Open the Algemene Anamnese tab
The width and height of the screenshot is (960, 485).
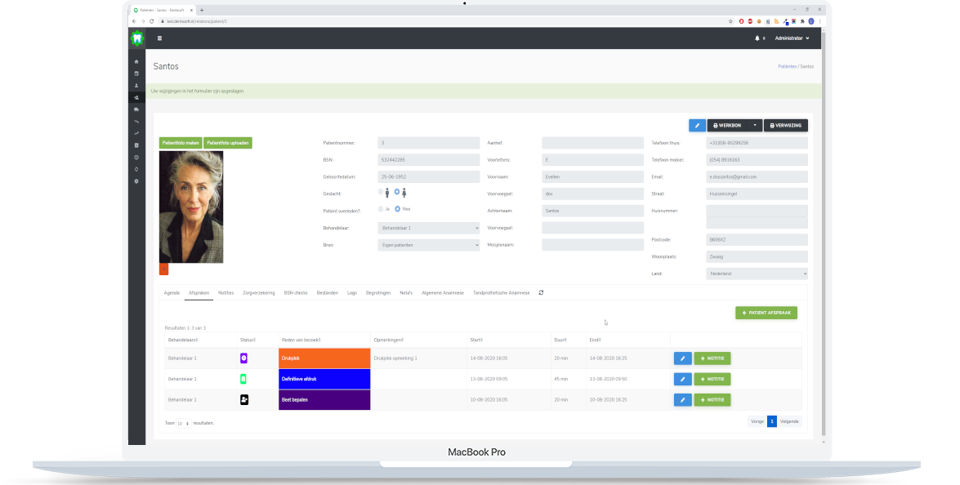point(443,292)
